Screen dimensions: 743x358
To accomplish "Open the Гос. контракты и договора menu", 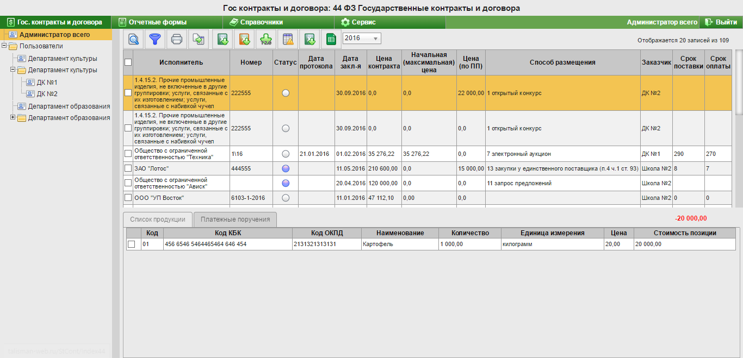I will click(x=55, y=22).
